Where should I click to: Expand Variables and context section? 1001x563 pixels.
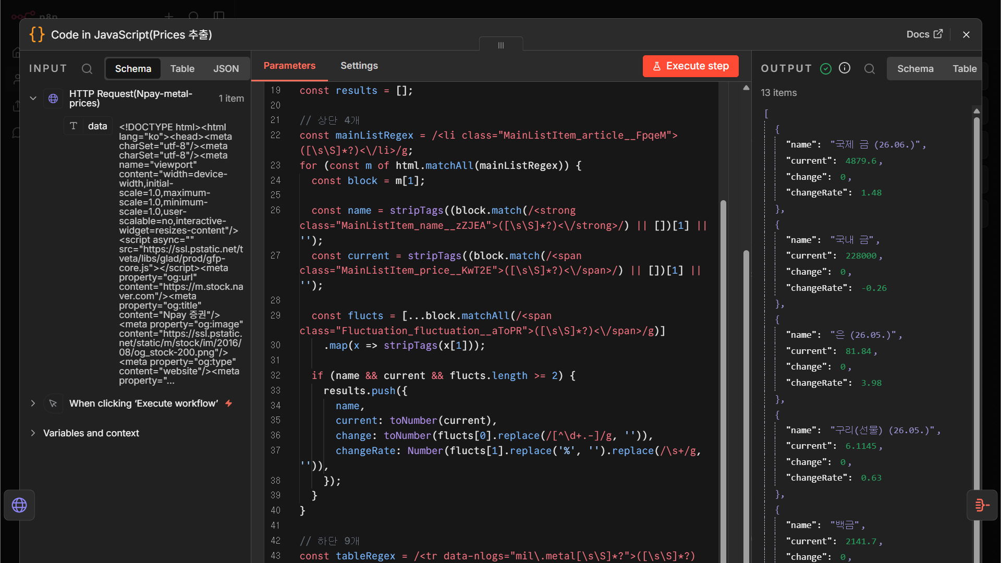(x=33, y=433)
